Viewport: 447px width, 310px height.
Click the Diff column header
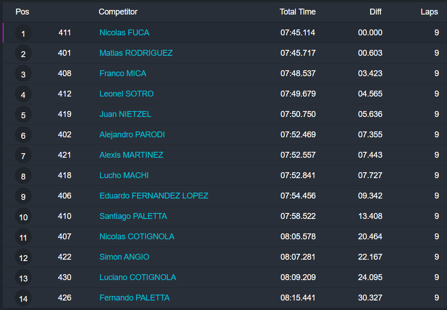click(x=376, y=12)
